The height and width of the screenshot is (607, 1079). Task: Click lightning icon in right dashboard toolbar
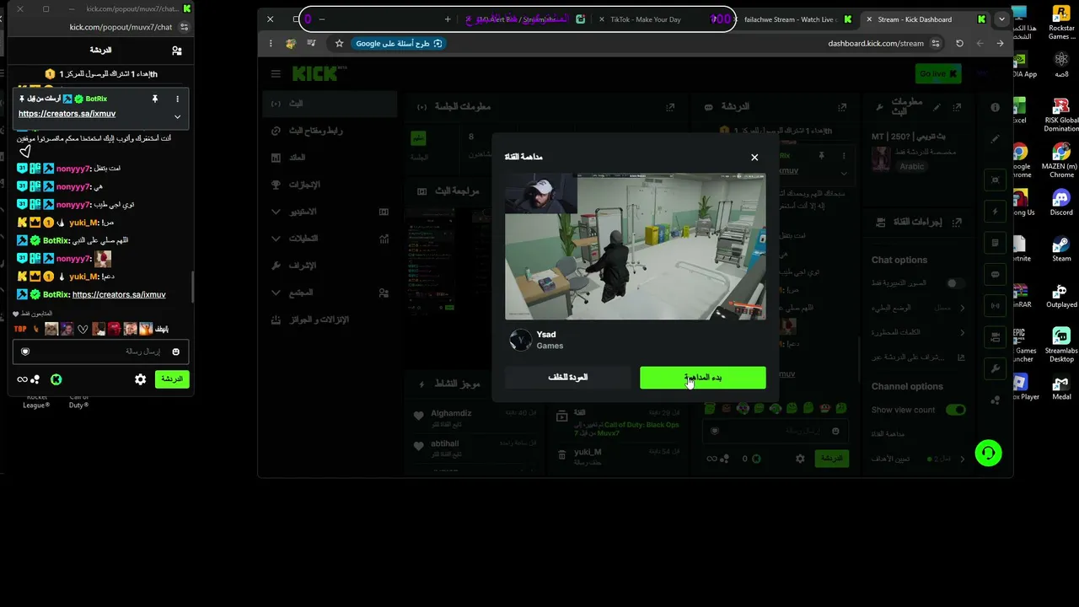pyautogui.click(x=996, y=212)
